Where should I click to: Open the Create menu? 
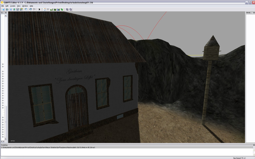point(13,6)
